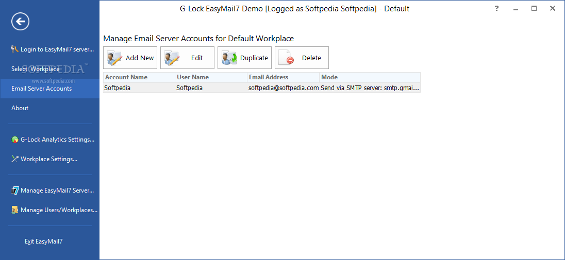565x260 pixels.
Task: Click the Add New button label
Action: pyautogui.click(x=140, y=58)
